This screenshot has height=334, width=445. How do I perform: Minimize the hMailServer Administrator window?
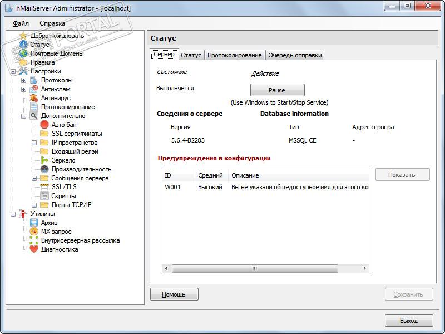point(393,6)
